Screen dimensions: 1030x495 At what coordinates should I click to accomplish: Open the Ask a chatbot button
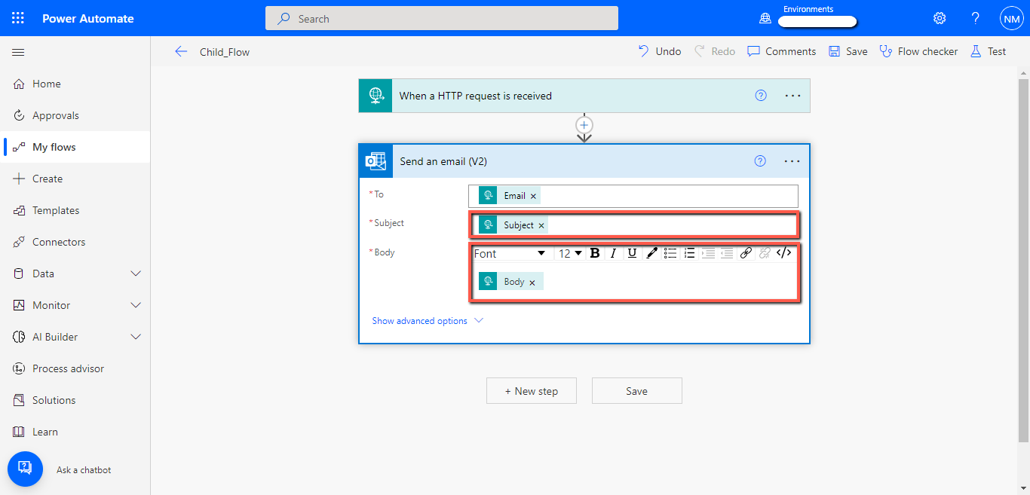[x=25, y=469]
